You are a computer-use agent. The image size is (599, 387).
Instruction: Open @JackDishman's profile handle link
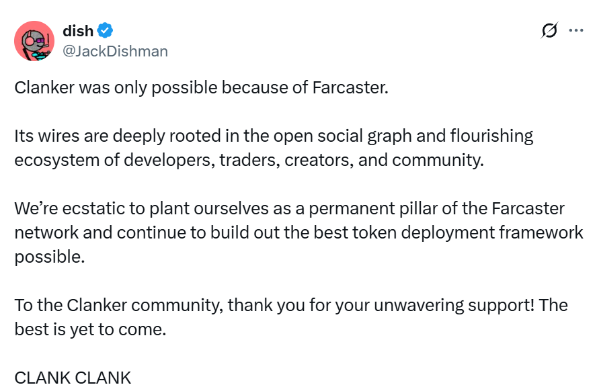click(113, 51)
